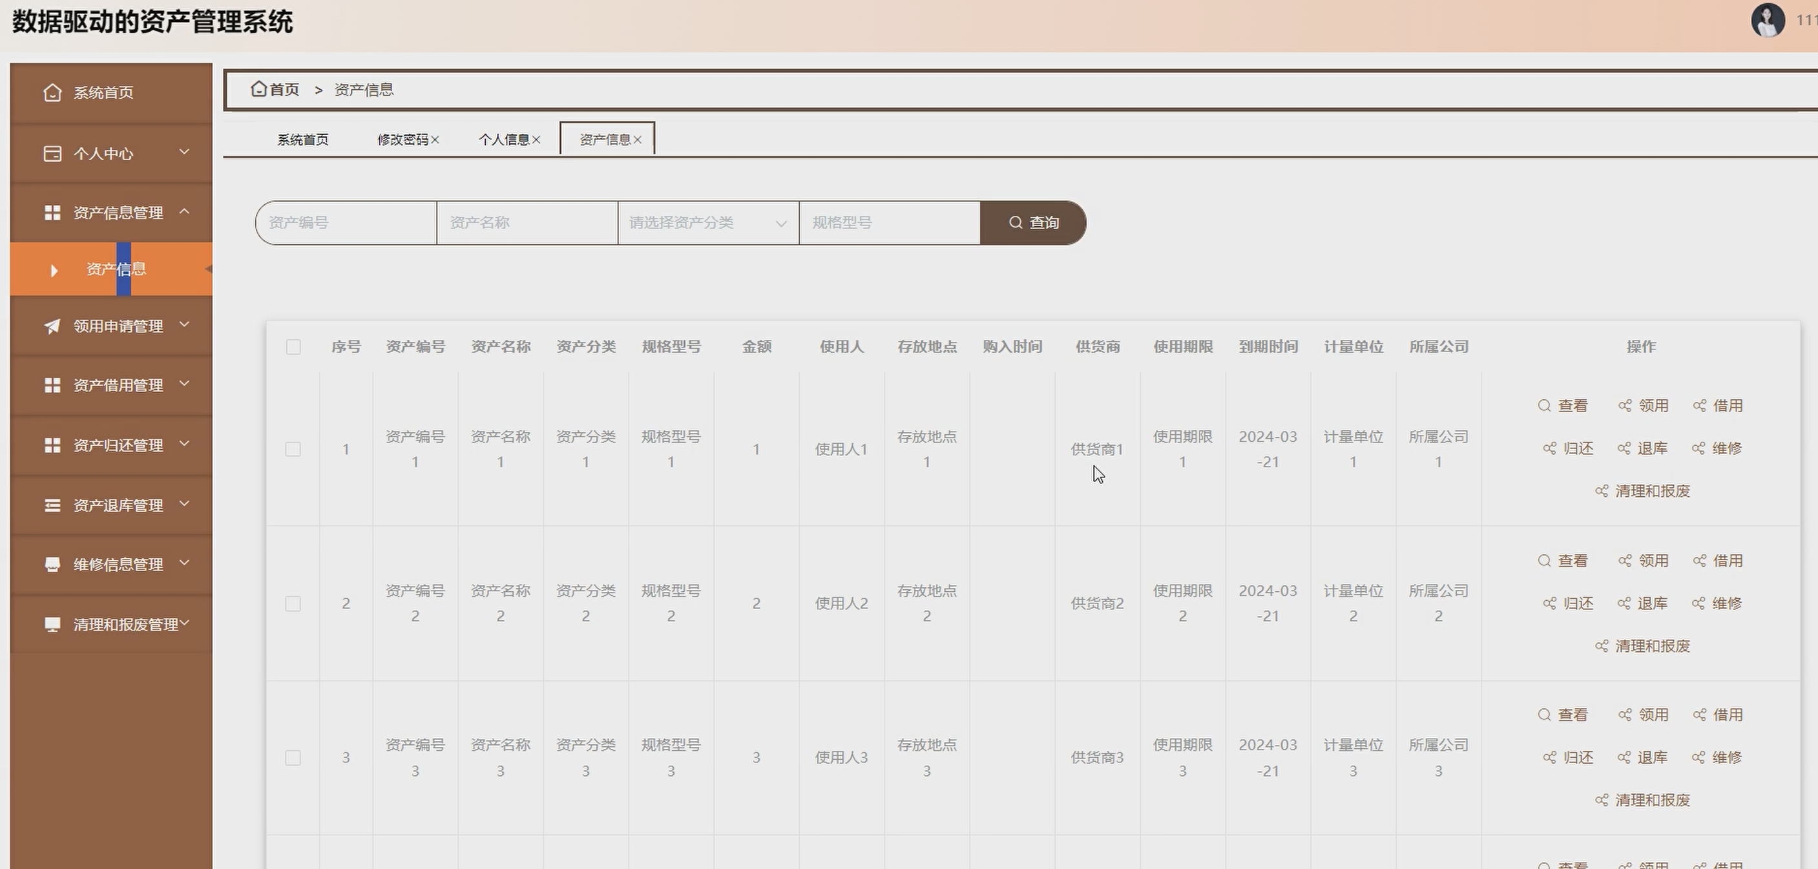
Task: Click the 使用人2 cell
Action: click(841, 603)
